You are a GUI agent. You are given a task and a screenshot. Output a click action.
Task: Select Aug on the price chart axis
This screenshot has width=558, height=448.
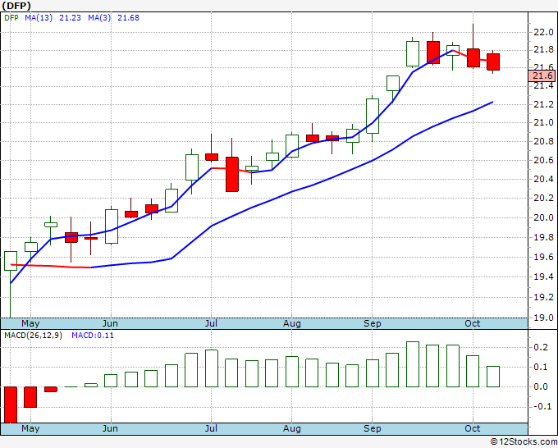292,323
